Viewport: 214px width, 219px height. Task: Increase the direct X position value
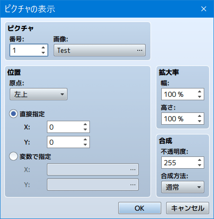pyautogui.click(x=85, y=124)
